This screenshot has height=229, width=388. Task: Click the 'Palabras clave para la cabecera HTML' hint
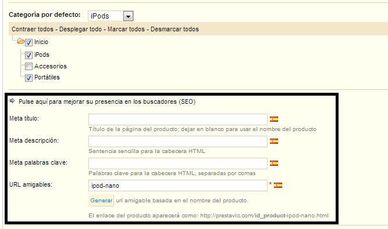pos(172,173)
